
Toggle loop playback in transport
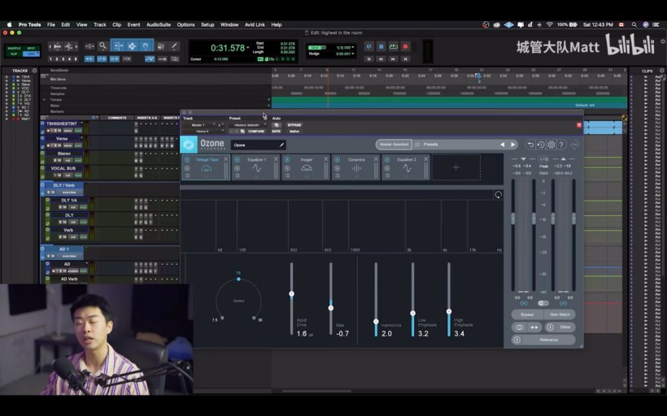tap(394, 46)
